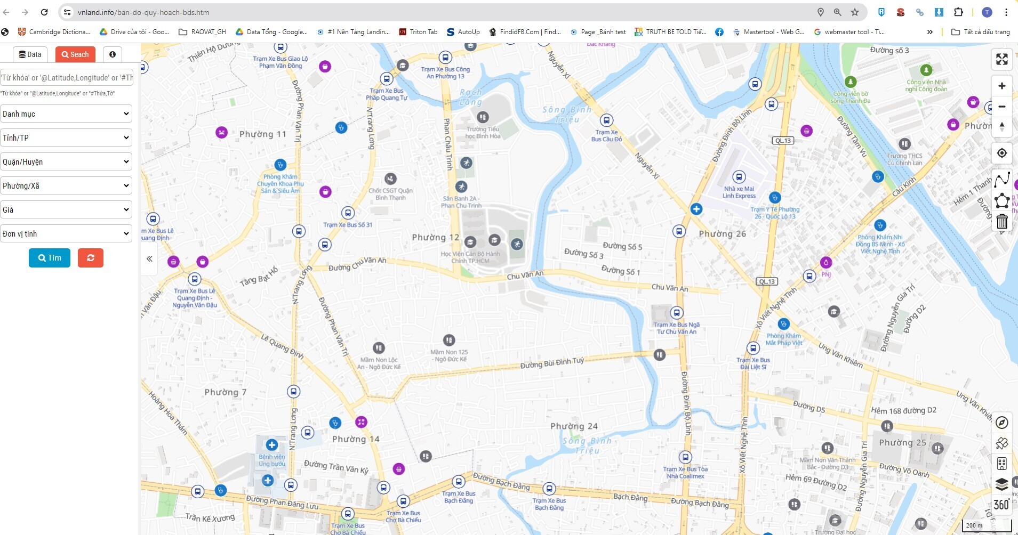The image size is (1018, 535).
Task: Toggle the map layers control
Action: tap(1001, 484)
